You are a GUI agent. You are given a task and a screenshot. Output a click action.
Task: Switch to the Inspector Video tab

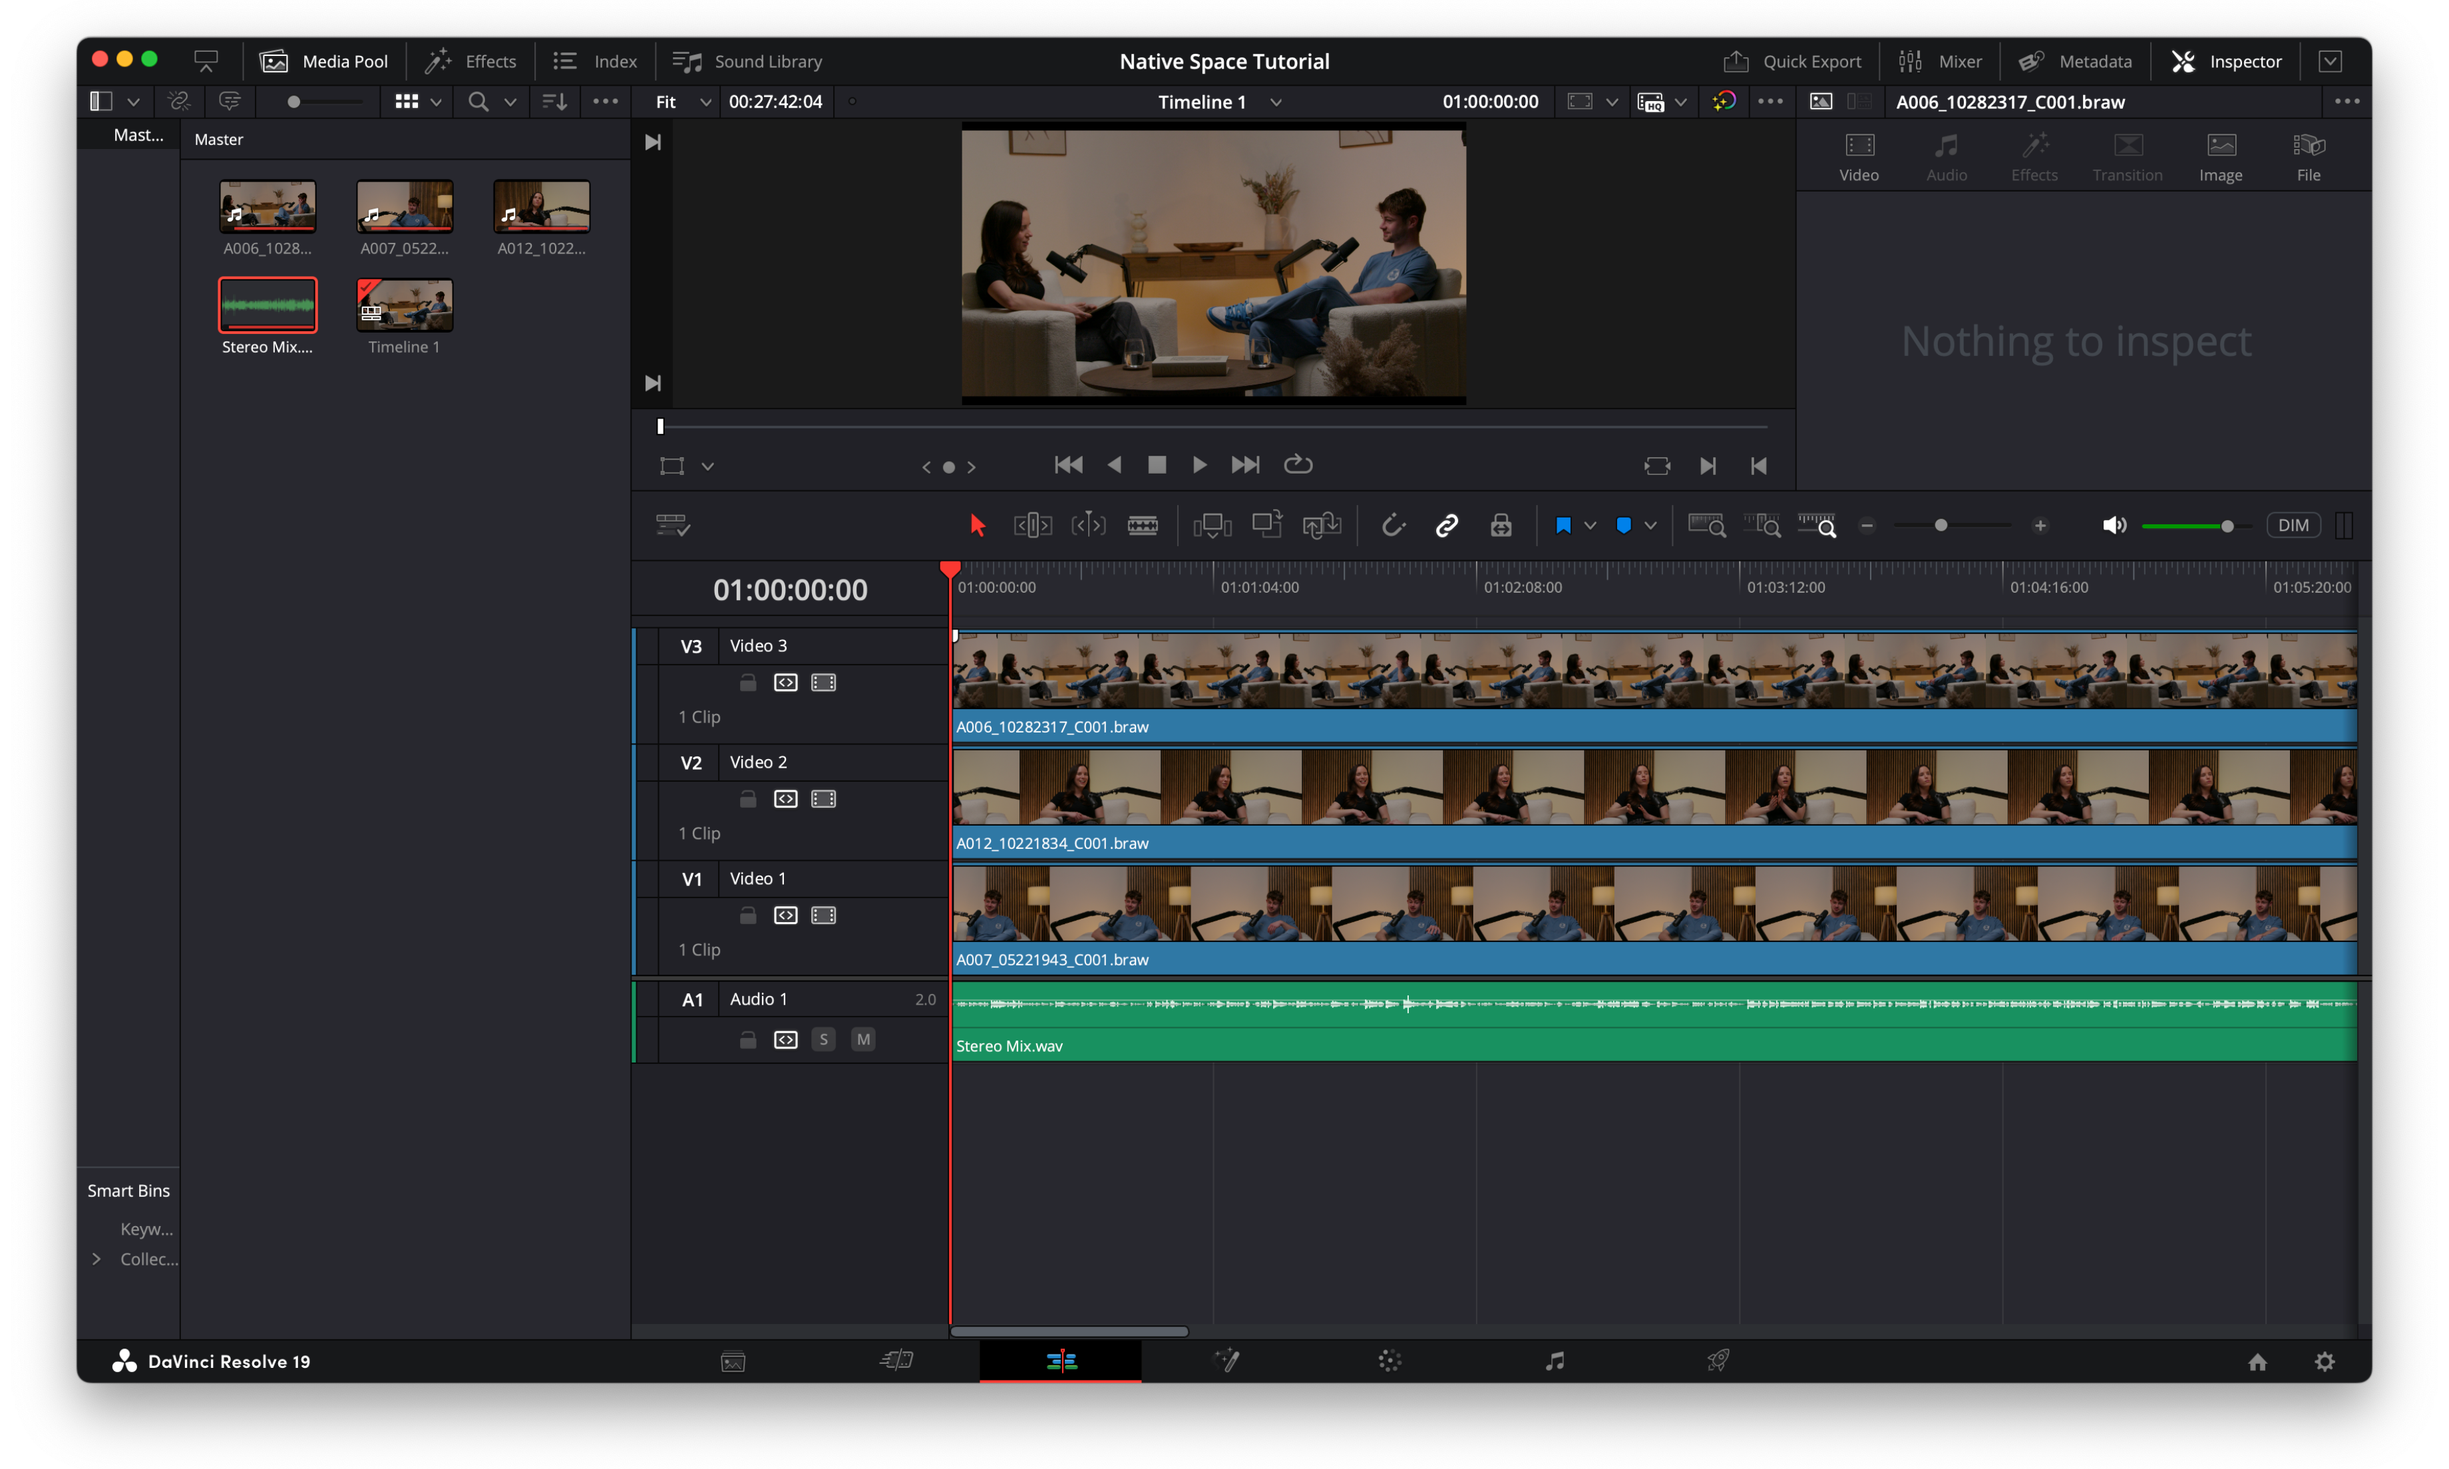1859,158
